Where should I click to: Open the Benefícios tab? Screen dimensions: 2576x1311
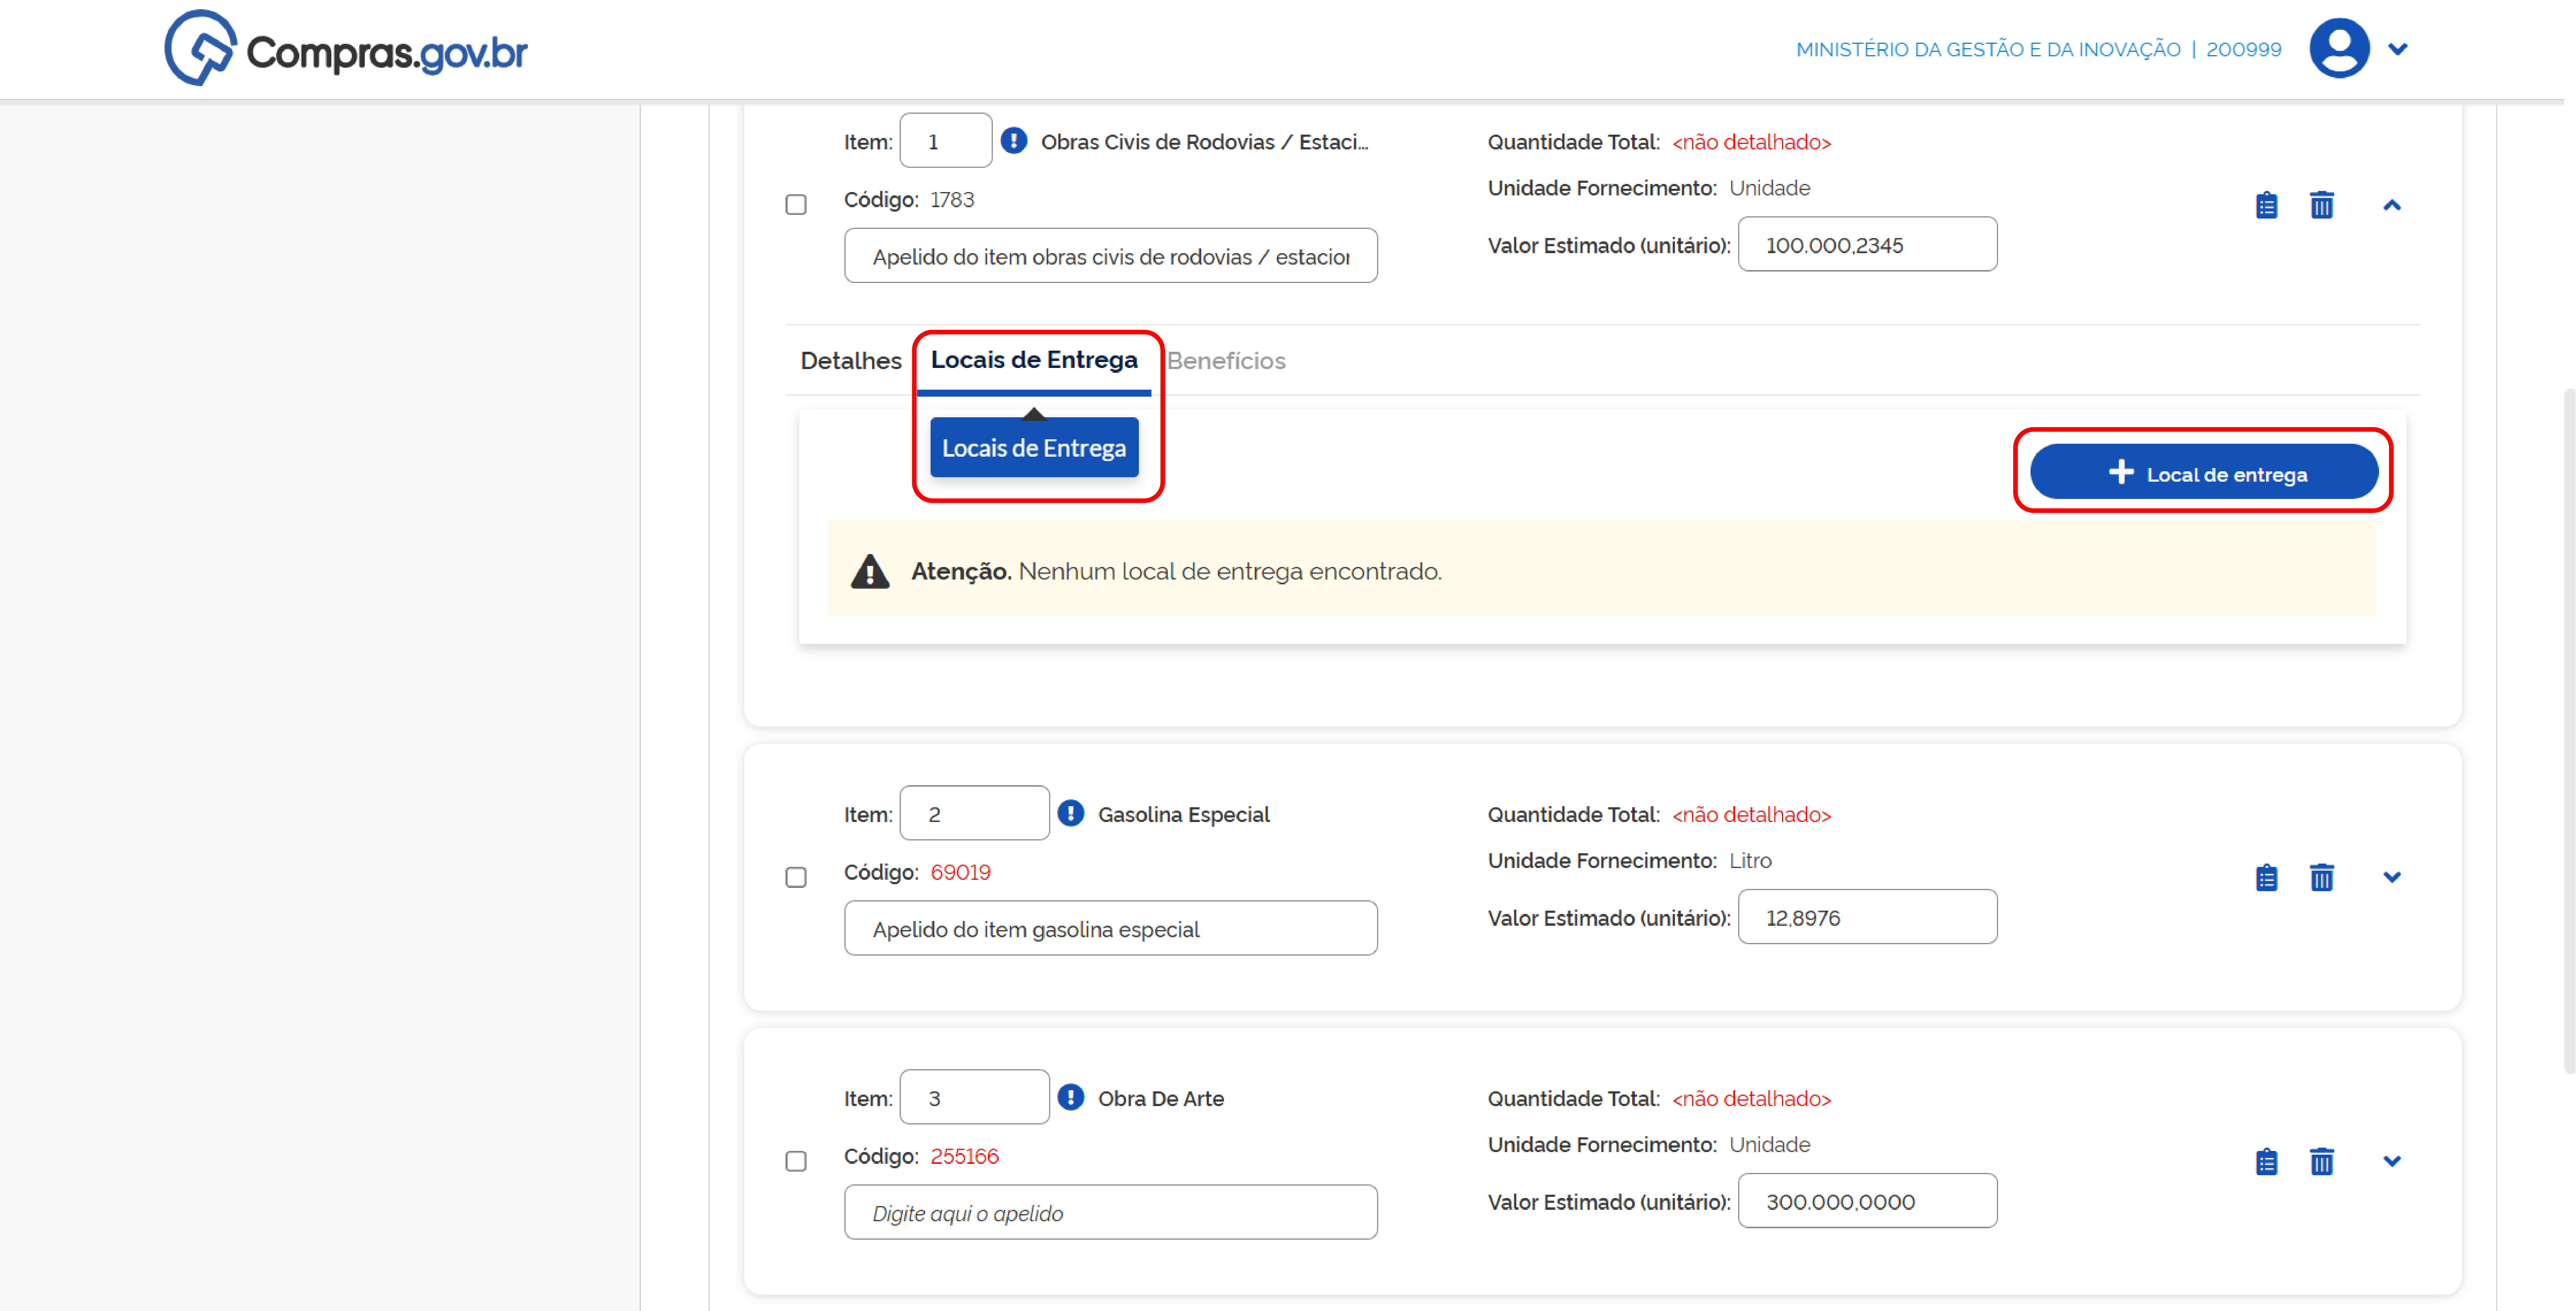[x=1226, y=361]
